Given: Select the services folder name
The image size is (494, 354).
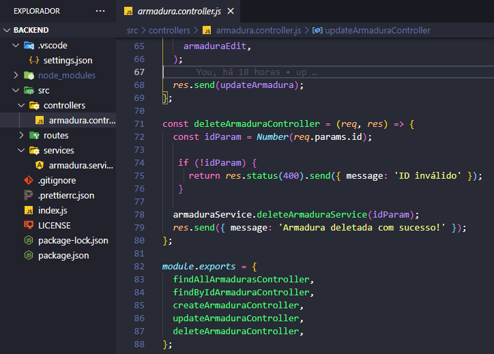Looking at the screenshot, I should pyautogui.click(x=59, y=150).
